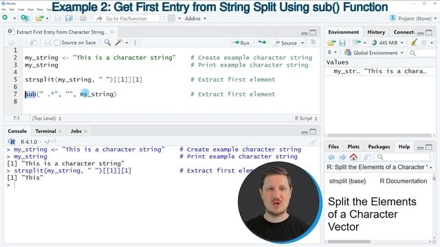Image resolution: width=440 pixels, height=247 pixels.
Task: Save current document from main toolbar
Action: pyautogui.click(x=58, y=19)
